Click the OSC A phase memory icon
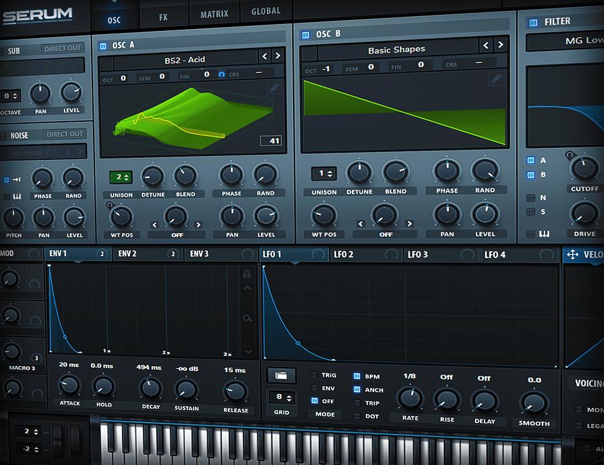Viewport: 604px width, 465px height. coord(221,74)
